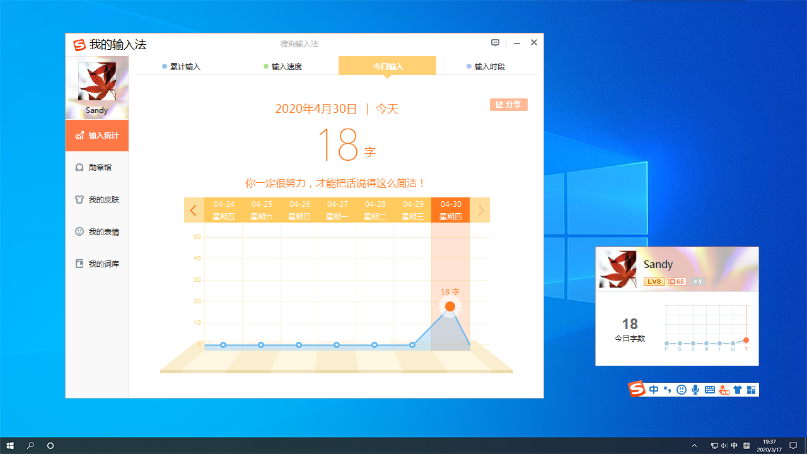Show previous week with left arrow
This screenshot has height=454, width=807.
point(194,211)
